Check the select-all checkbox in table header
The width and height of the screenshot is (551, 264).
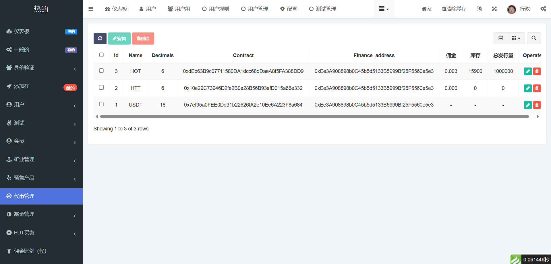click(x=101, y=55)
